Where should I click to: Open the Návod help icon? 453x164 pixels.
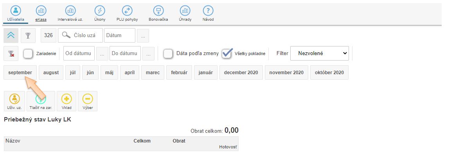pyautogui.click(x=208, y=11)
